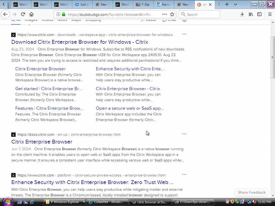Viewport: 275px width, 206px height.
Task: Open a new browser tab
Action: pos(227,4)
